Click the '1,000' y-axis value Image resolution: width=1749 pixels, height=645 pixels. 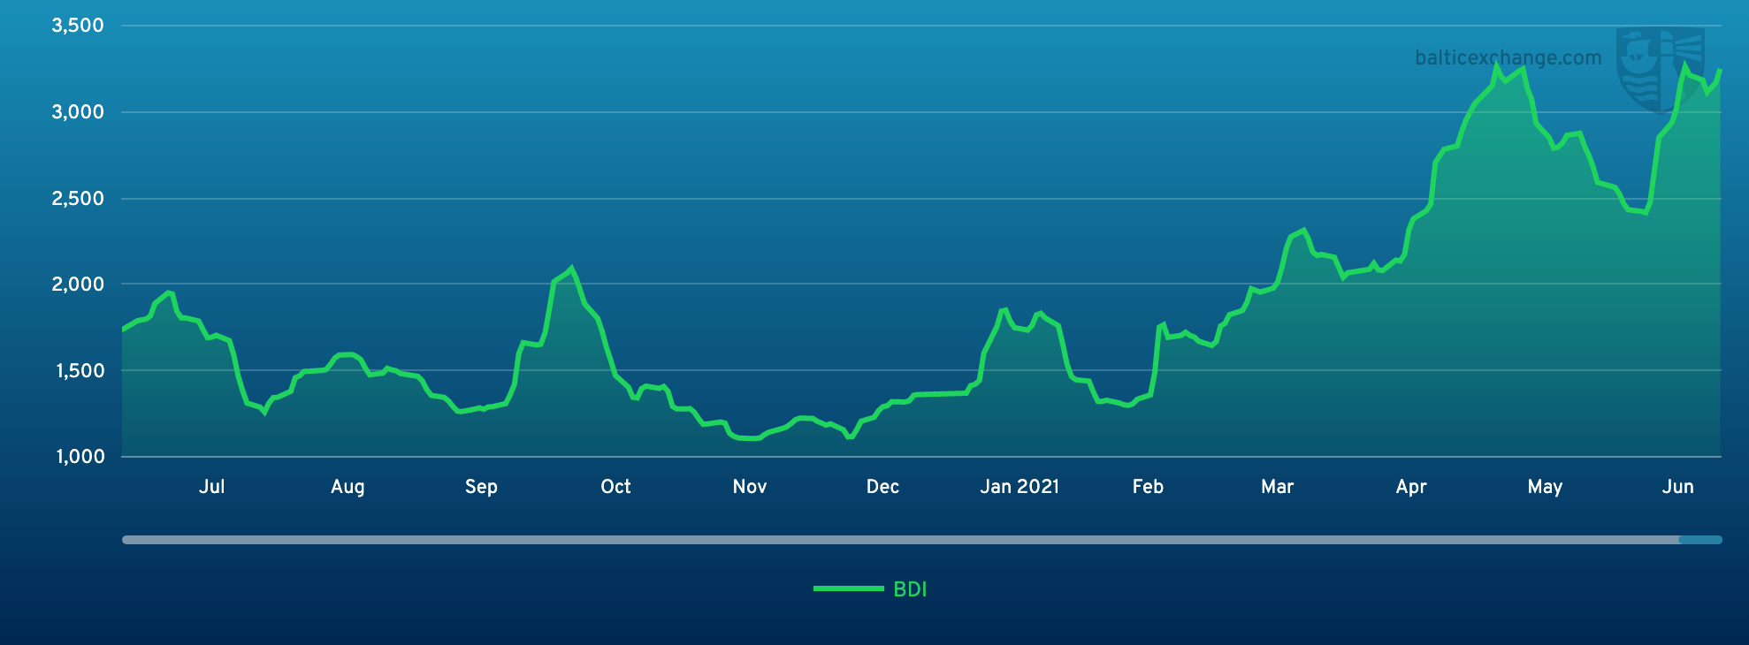coord(80,457)
